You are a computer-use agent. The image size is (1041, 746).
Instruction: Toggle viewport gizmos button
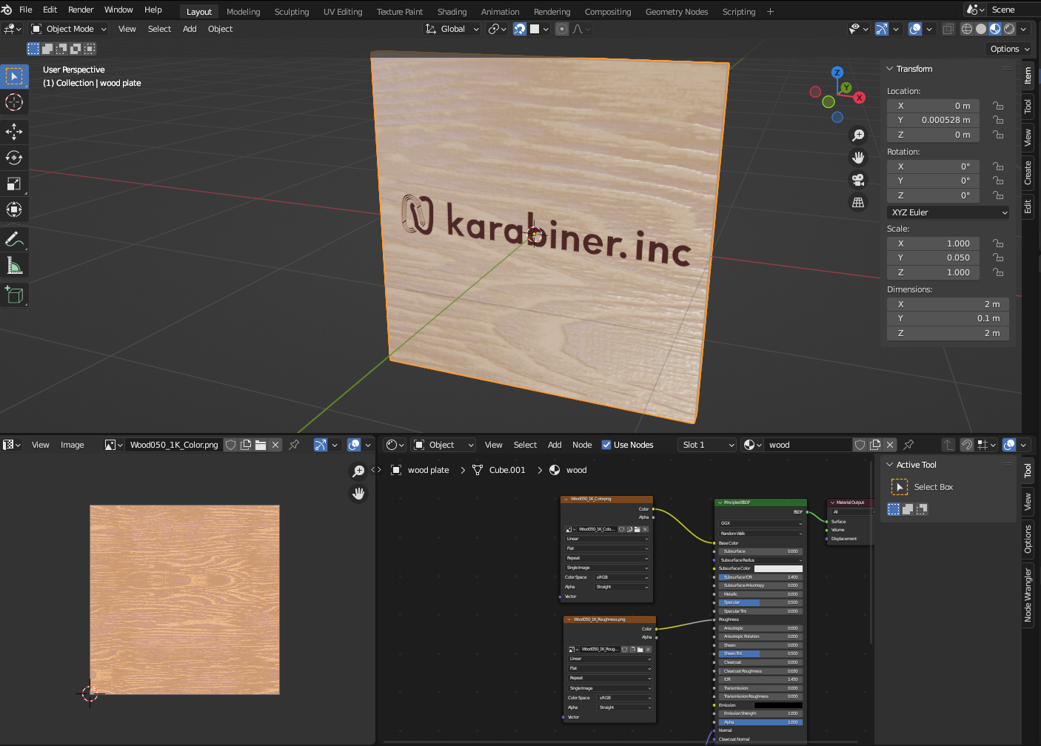[881, 29]
